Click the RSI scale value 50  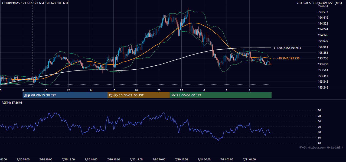click(319, 127)
